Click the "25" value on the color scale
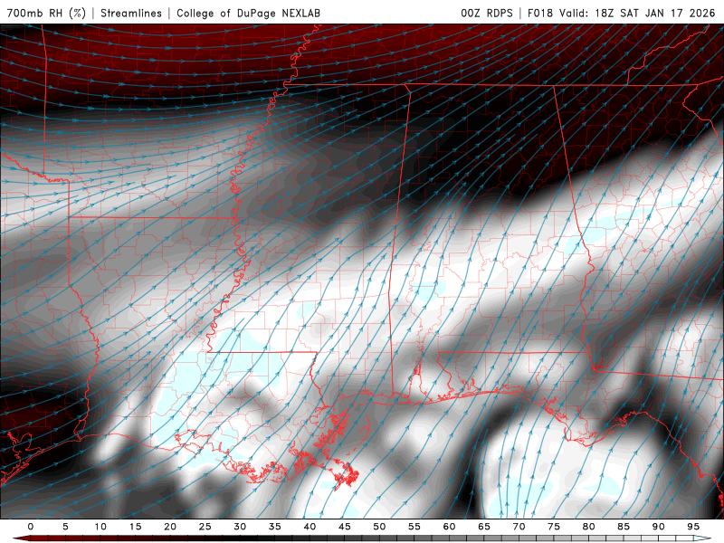Viewport: 724px width, 543px height. (205, 527)
